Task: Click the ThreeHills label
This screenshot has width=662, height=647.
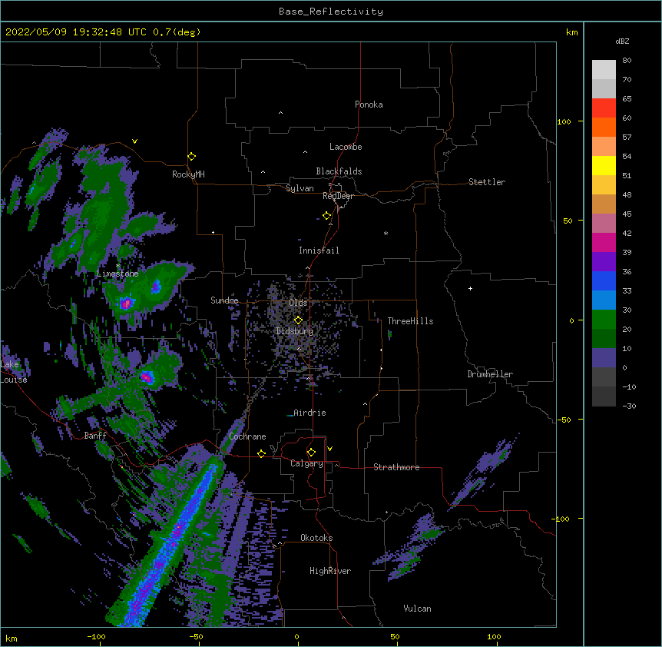Action: pyautogui.click(x=410, y=321)
